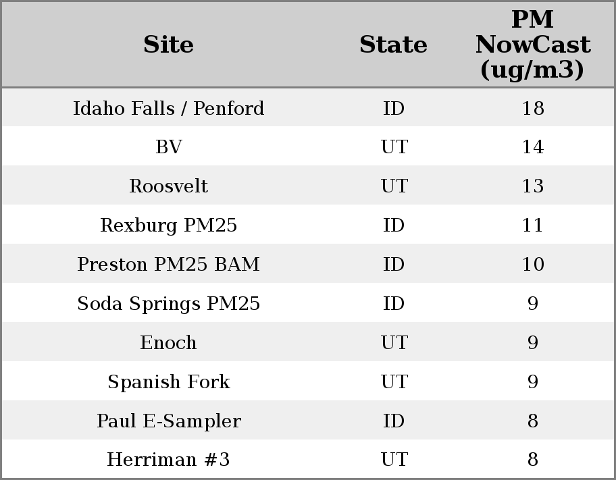The width and height of the screenshot is (616, 480).
Task: Click the State cell in Enoch row
Action: (394, 343)
